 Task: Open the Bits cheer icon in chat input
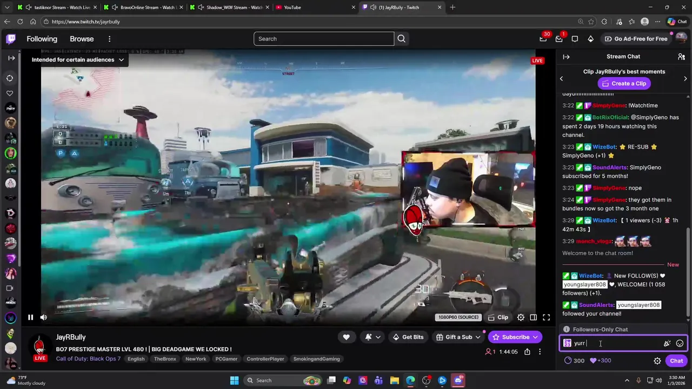click(667, 343)
